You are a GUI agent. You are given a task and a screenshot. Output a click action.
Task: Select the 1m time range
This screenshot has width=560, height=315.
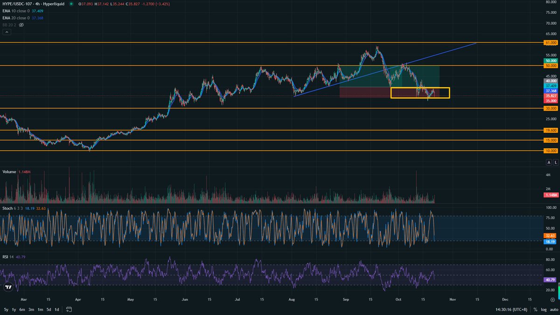coord(40,309)
